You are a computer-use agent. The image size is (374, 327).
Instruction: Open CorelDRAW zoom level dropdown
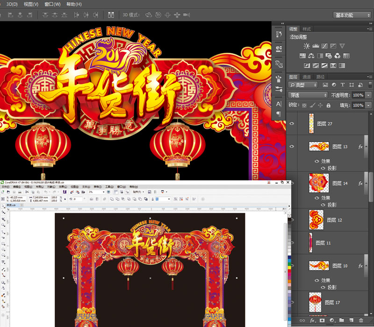pyautogui.click(x=103, y=192)
